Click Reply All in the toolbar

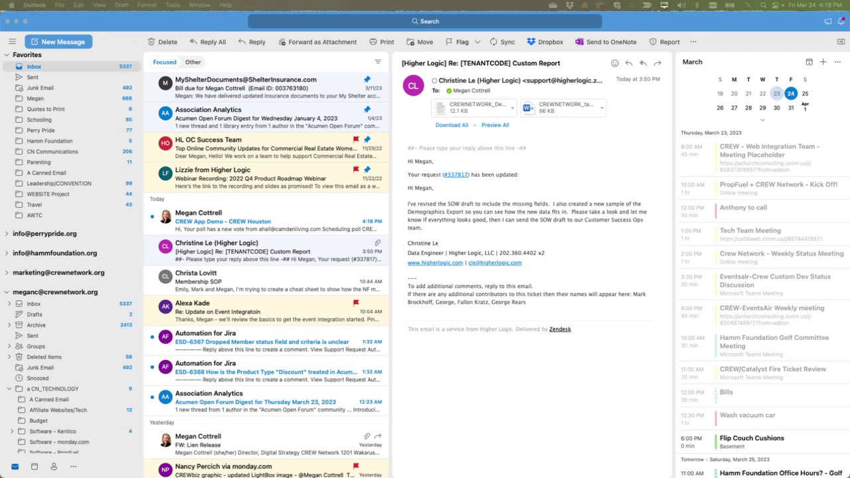(207, 42)
